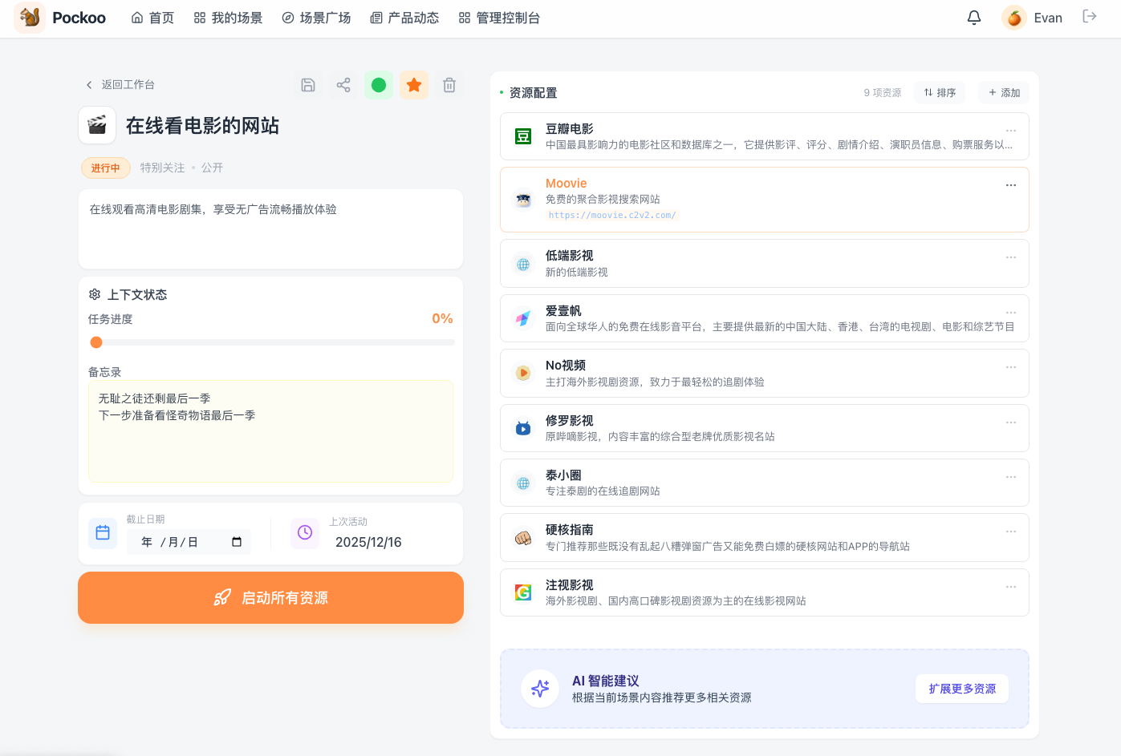The image size is (1121, 756).
Task: Click the logout icon at top right
Action: click(1090, 17)
